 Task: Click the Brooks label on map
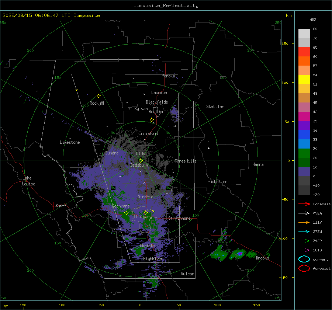[262, 258]
